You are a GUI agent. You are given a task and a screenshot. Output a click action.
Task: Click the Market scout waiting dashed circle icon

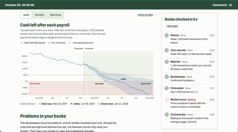point(167,100)
